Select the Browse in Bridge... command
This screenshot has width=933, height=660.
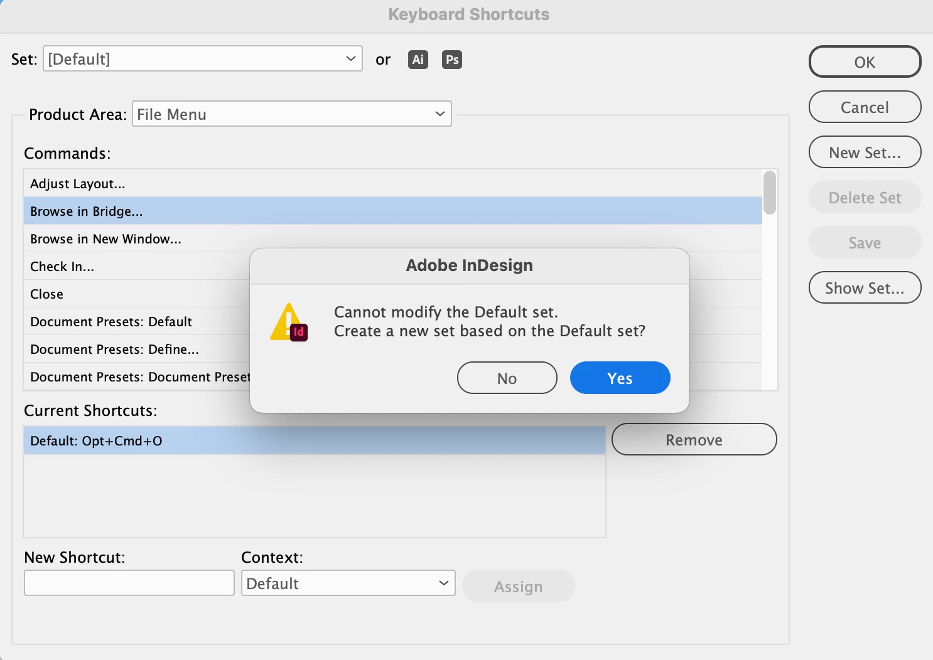393,211
